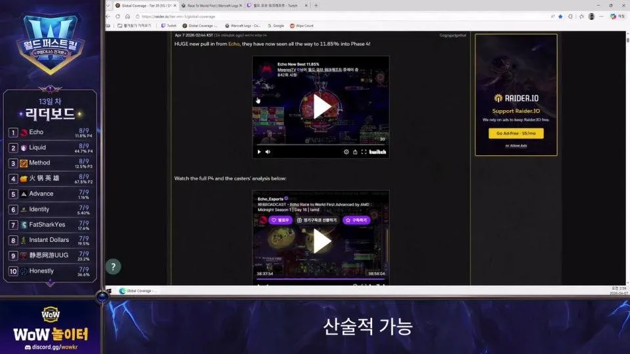The width and height of the screenshot is (630, 354).
Task: Select Liquid row in leaderboard
Action: (51, 147)
